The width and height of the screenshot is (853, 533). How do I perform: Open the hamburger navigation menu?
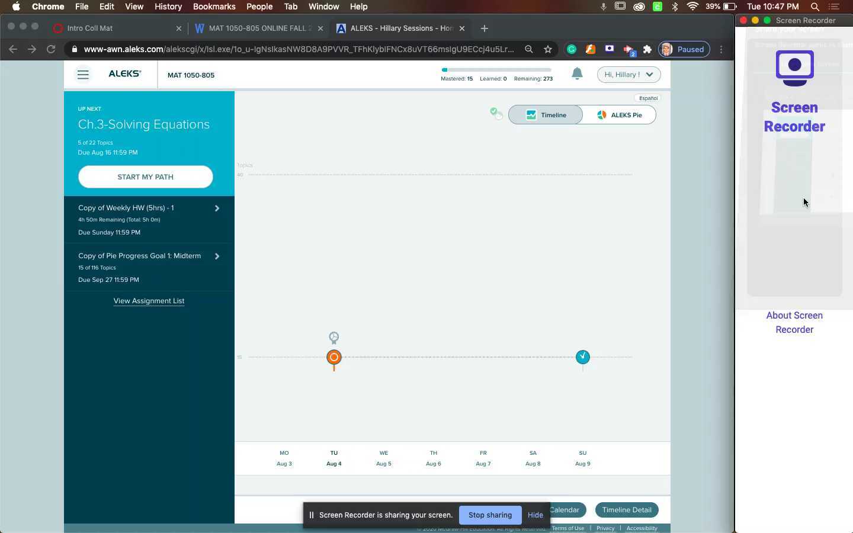click(83, 75)
